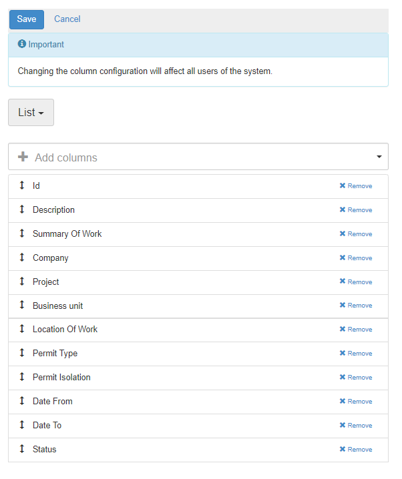The height and width of the screenshot is (479, 402).
Task: Click the reorder arrow for Date From
Action: pyautogui.click(x=22, y=401)
